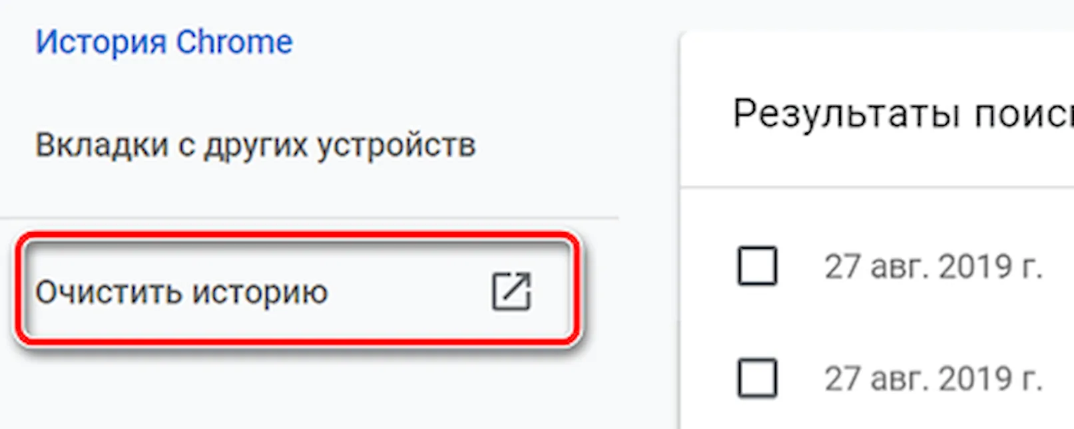View tabs from other devices option
The width and height of the screenshot is (1074, 429).
point(256,144)
